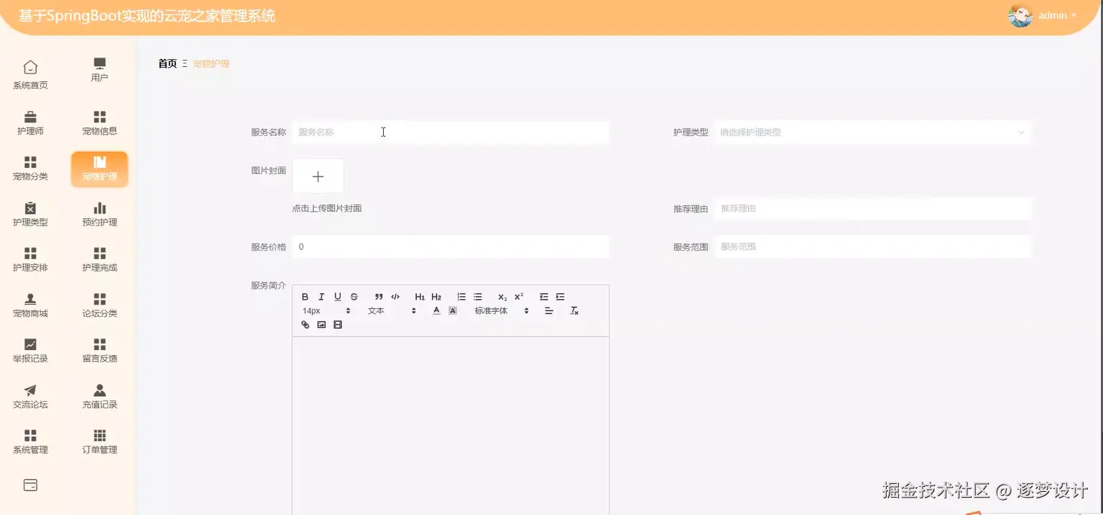Clear text formatting in the editor

[x=574, y=311]
